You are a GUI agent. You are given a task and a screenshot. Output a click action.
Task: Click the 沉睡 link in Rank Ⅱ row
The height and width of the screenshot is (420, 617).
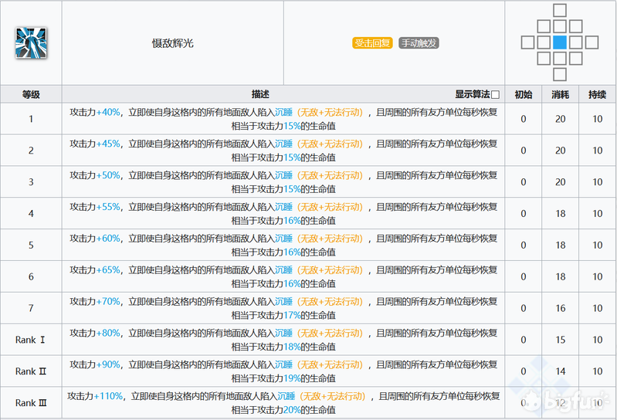283,364
